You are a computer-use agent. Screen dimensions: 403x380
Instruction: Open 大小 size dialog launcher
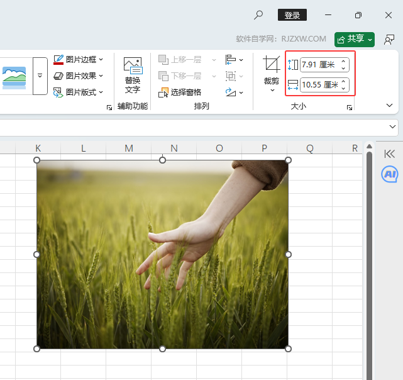pos(350,108)
